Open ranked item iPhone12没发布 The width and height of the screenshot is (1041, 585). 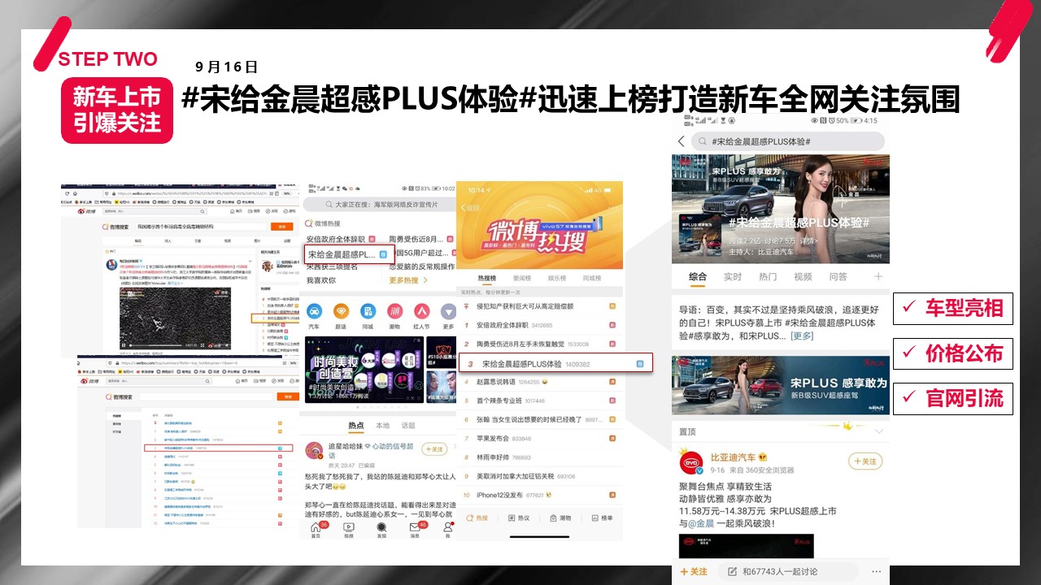(540, 495)
